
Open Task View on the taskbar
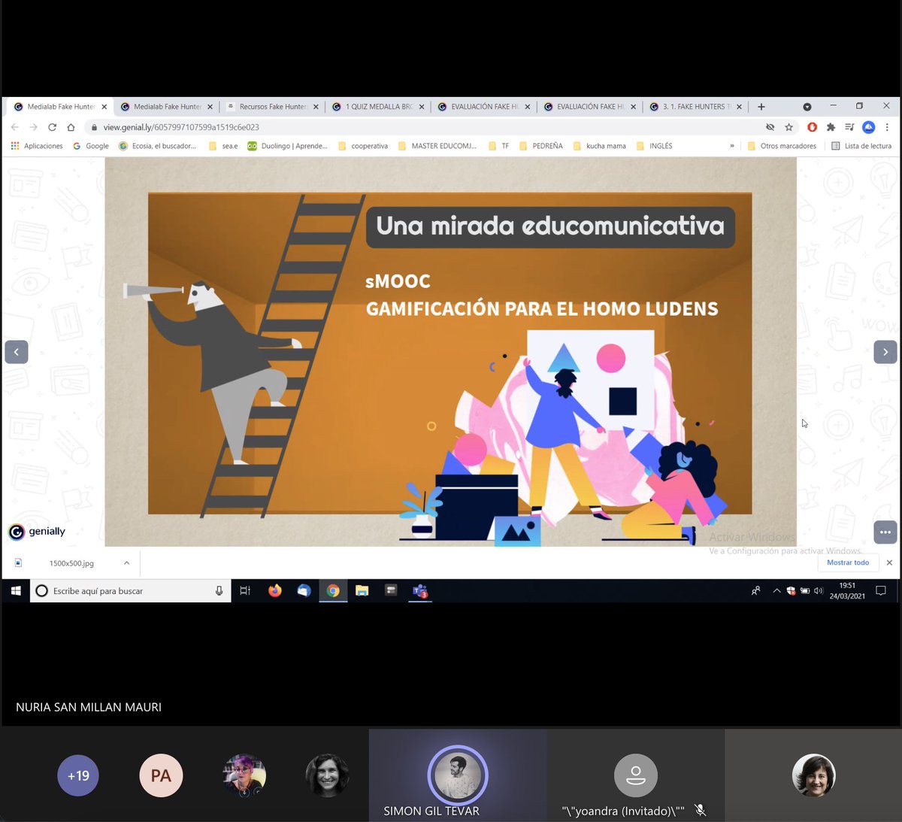click(x=245, y=591)
